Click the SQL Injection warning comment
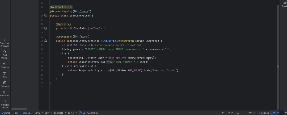The image size is (287, 115). (102, 45)
